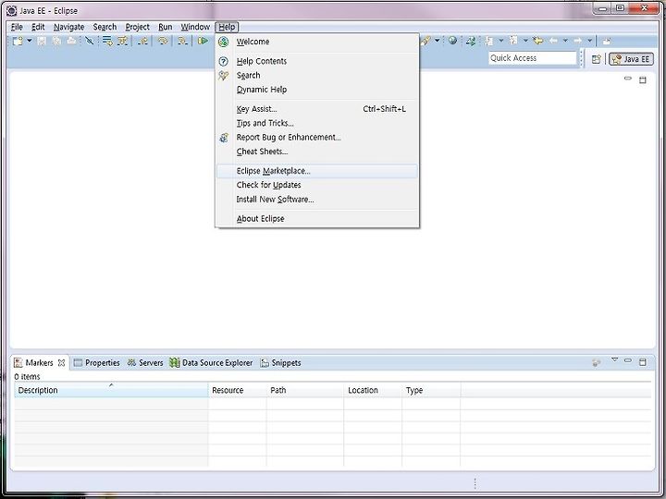This screenshot has width=666, height=499.
Task: Choose Cheat Sheets... menu entry
Action: coord(317,152)
